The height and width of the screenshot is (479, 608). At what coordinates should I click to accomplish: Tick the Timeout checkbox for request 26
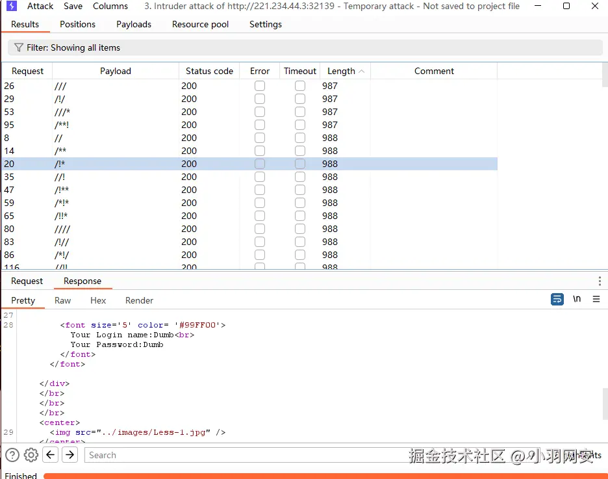(x=299, y=86)
